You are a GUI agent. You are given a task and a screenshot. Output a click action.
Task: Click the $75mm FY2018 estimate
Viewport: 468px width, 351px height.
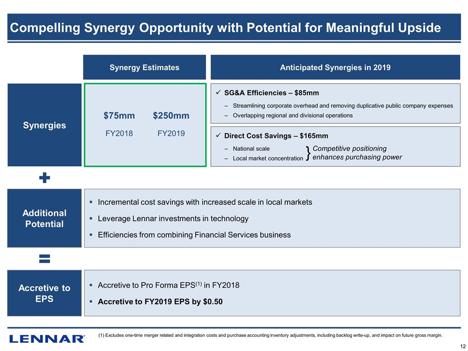[119, 124]
